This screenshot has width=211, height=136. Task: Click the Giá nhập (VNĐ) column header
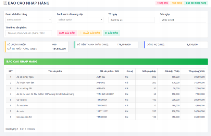169,71
